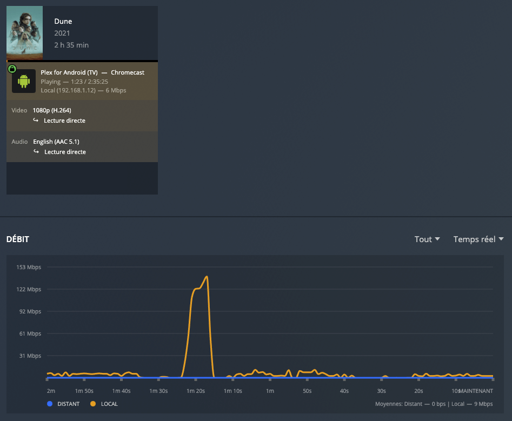Open the Tout filter dropdown

pos(427,239)
